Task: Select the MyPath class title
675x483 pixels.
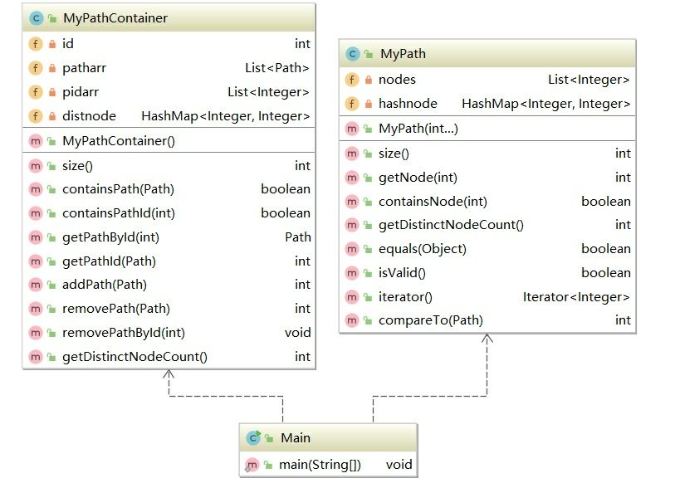Action: pyautogui.click(x=403, y=54)
